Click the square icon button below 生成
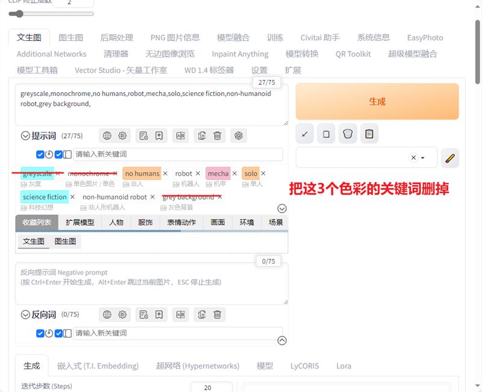The width and height of the screenshot is (482, 392). coord(326,134)
